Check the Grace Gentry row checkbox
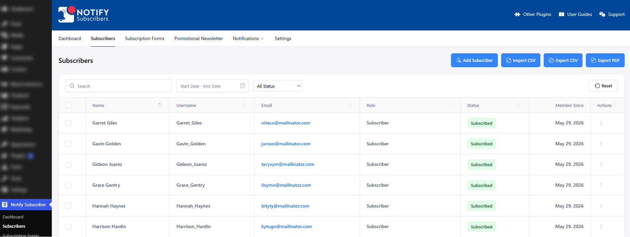Viewport: 630px width, 237px height. click(68, 185)
